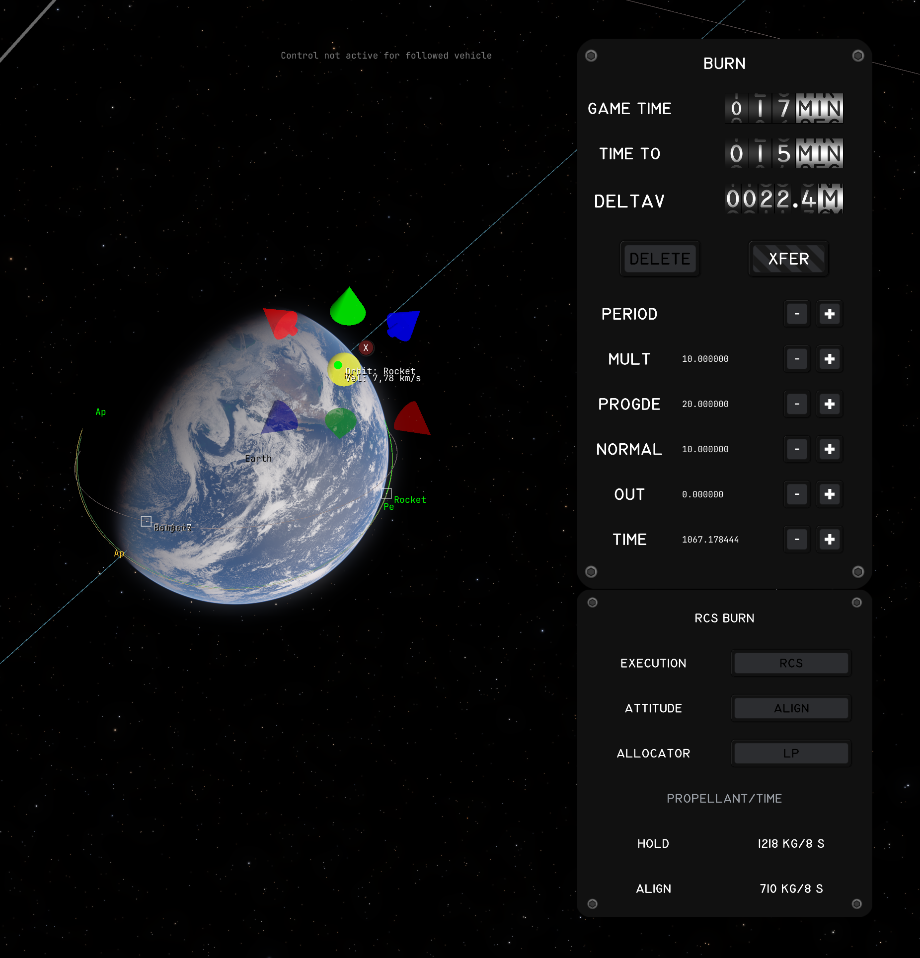This screenshot has height=958, width=920.
Task: Click the BURN panel title
Action: click(x=724, y=64)
